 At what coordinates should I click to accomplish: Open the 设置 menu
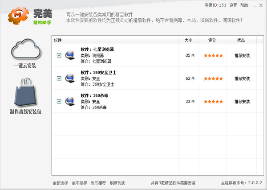click(233, 5)
